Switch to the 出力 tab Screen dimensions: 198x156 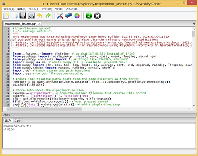click(x=8, y=120)
